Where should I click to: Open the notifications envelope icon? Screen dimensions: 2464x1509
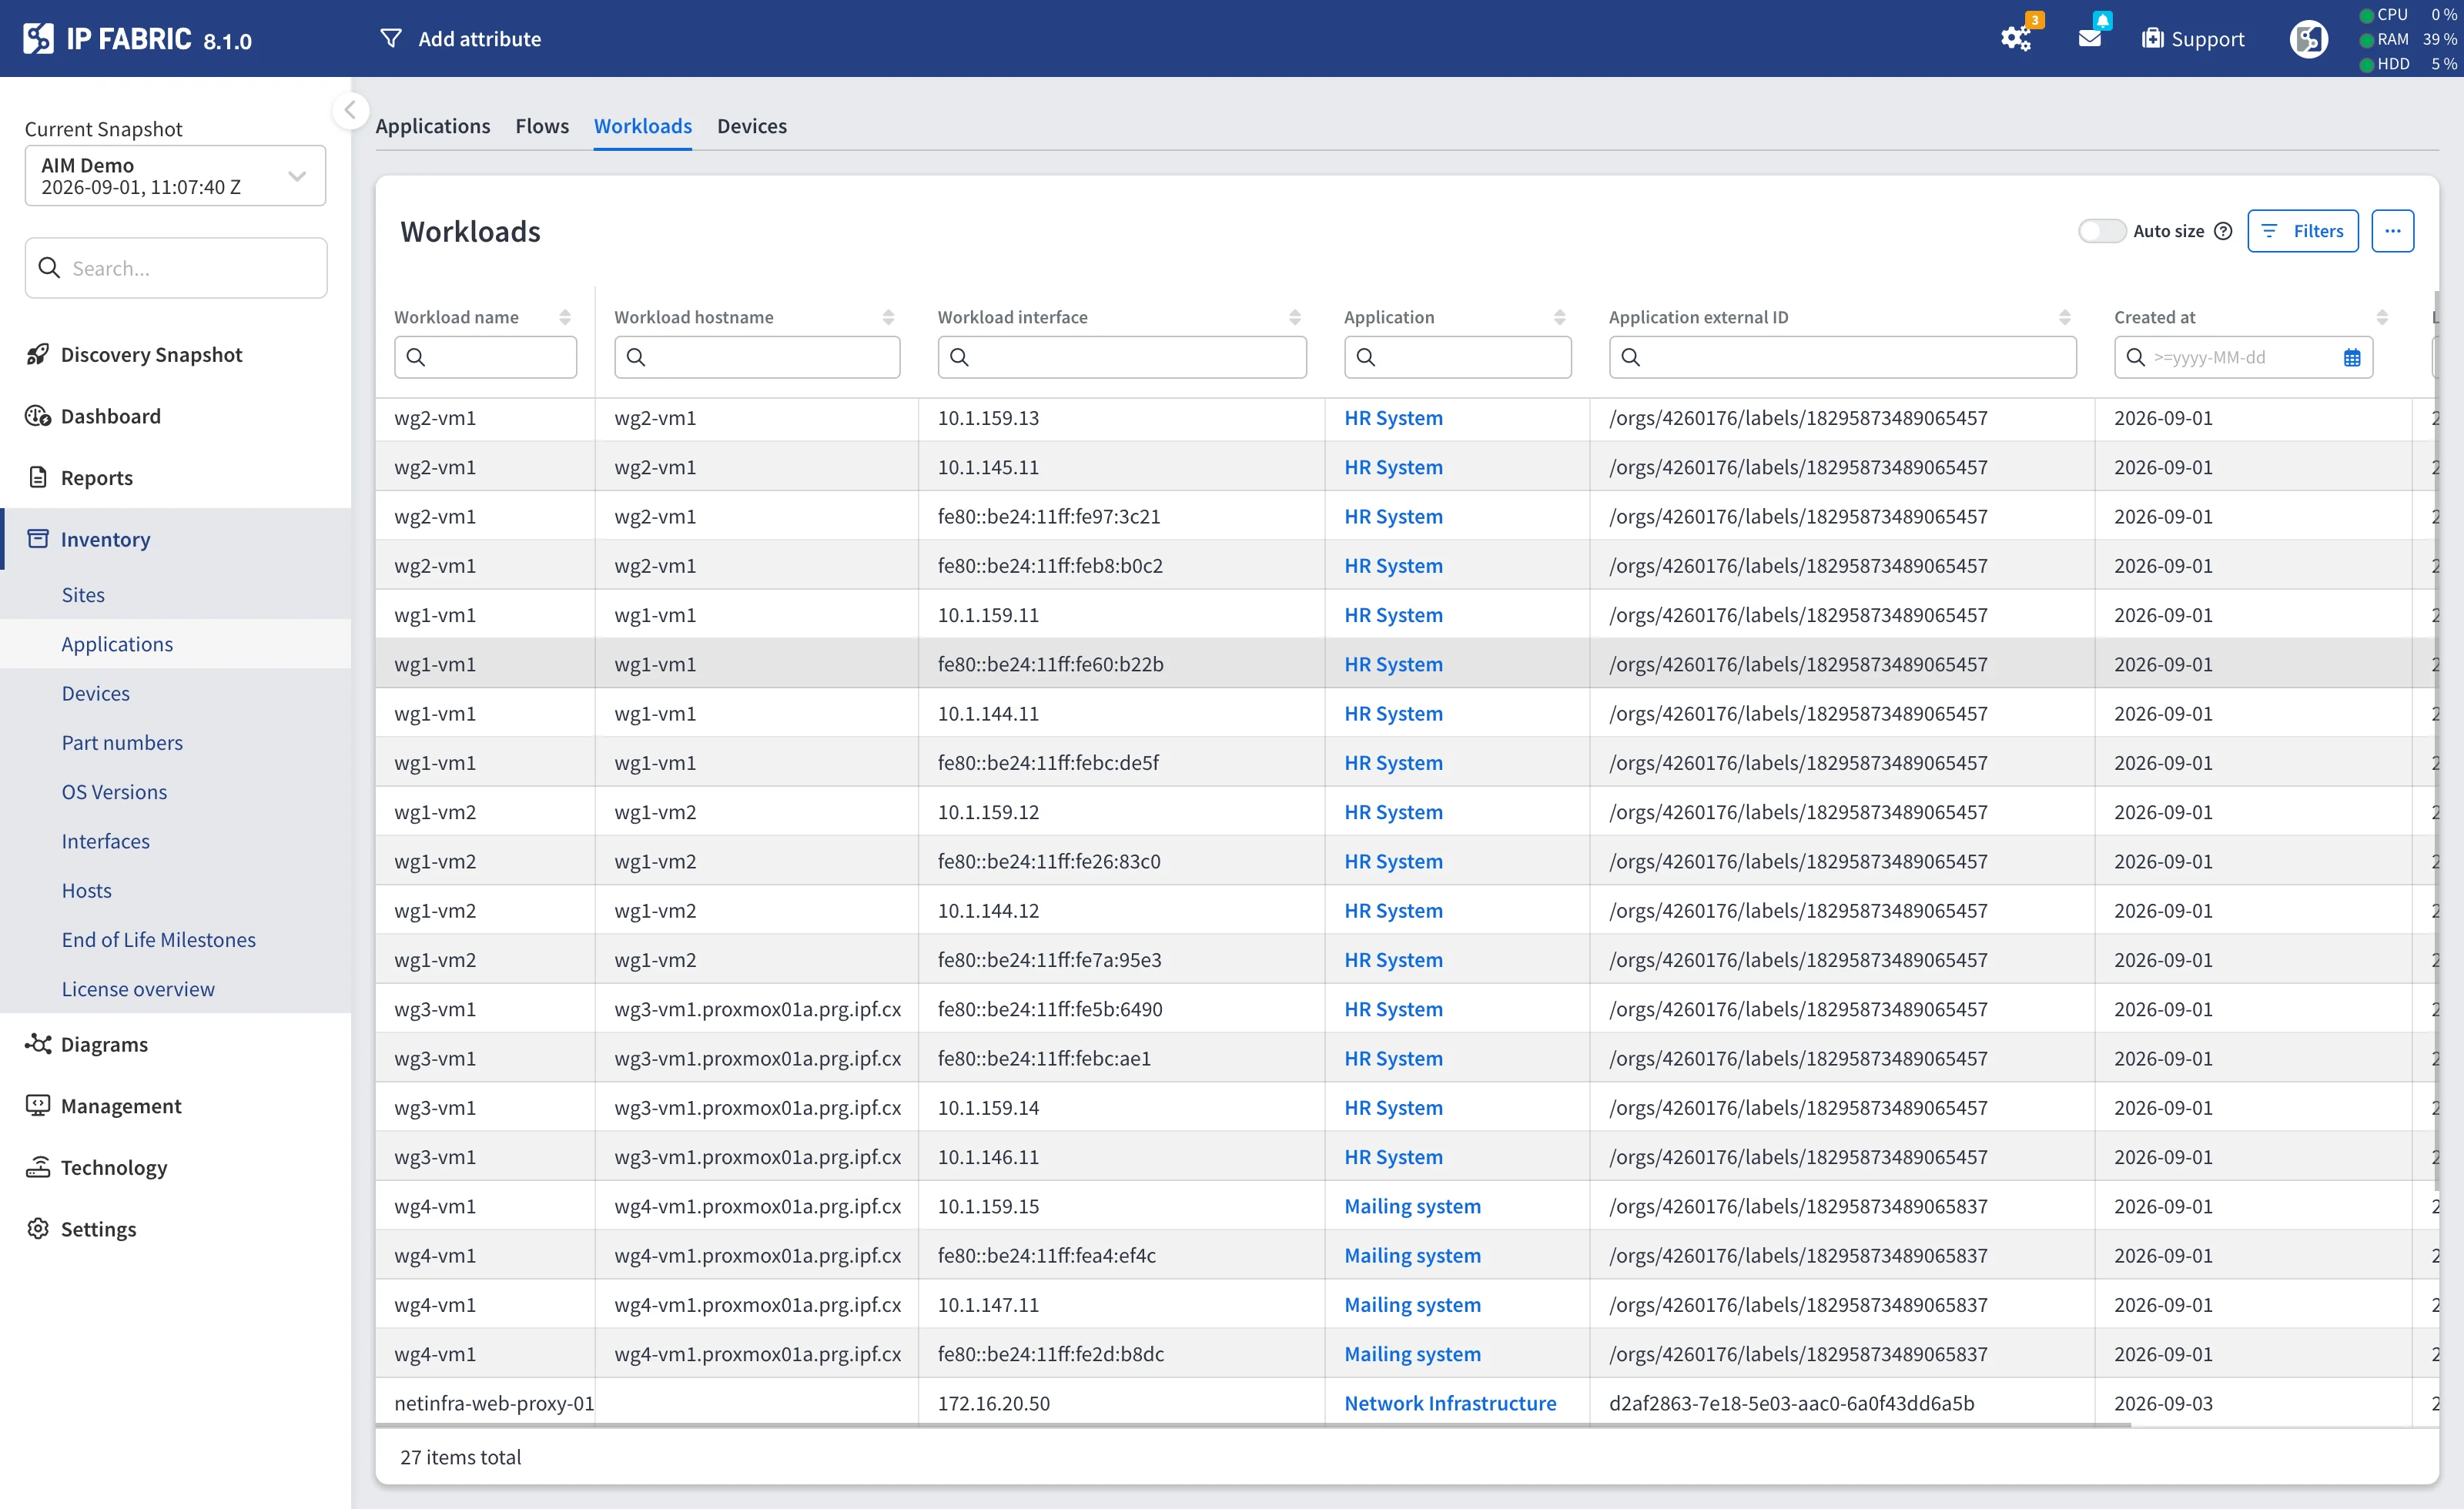point(2090,38)
